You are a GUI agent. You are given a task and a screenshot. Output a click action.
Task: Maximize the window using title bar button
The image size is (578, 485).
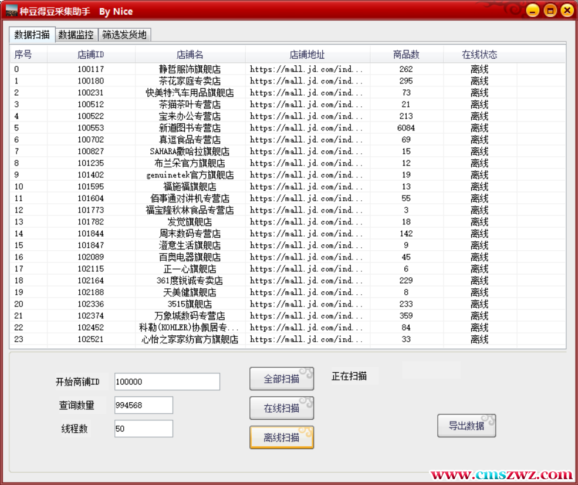pyautogui.click(x=550, y=11)
